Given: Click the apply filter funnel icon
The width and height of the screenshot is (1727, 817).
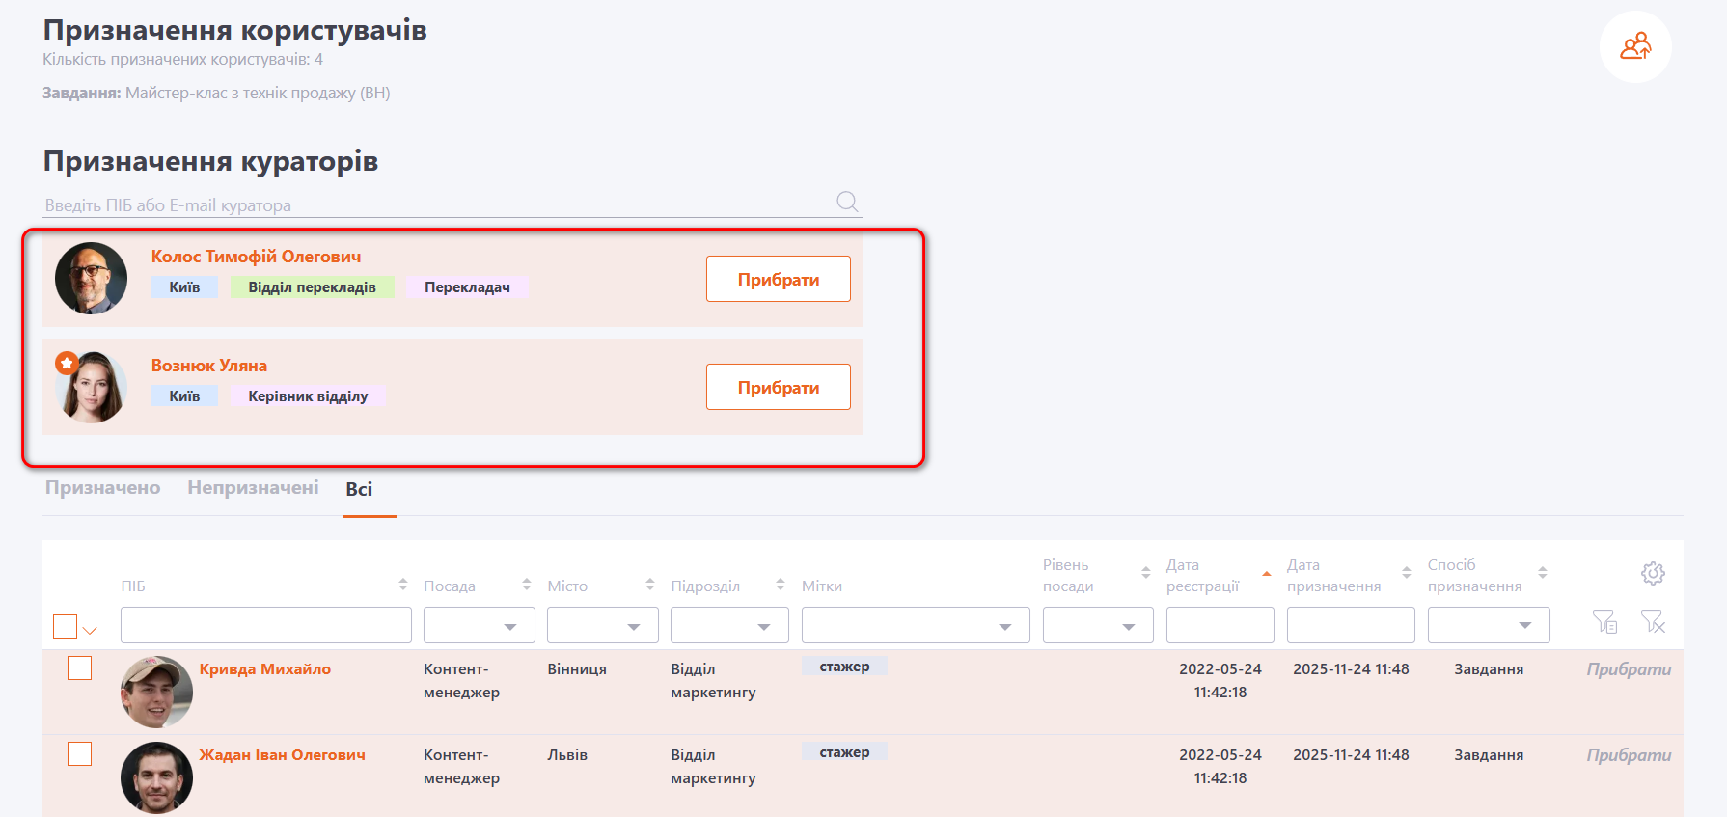Looking at the screenshot, I should click(x=1604, y=622).
